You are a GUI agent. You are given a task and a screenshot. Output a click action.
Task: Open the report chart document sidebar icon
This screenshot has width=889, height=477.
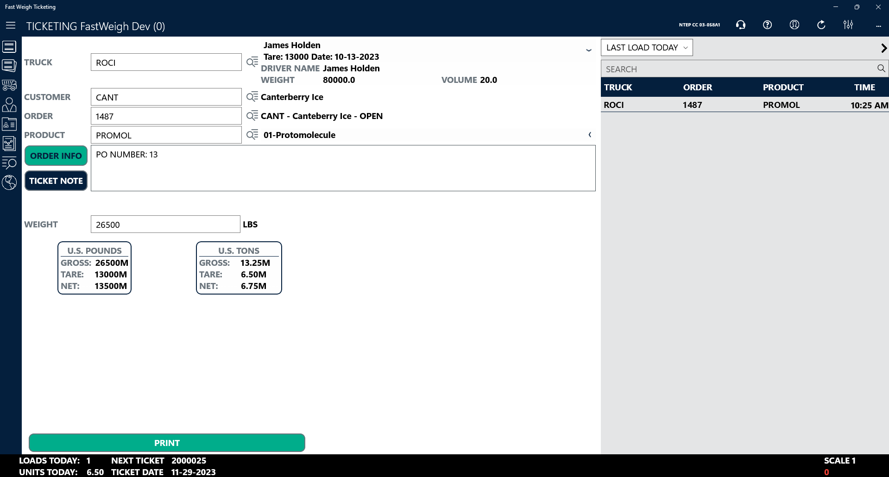click(9, 144)
